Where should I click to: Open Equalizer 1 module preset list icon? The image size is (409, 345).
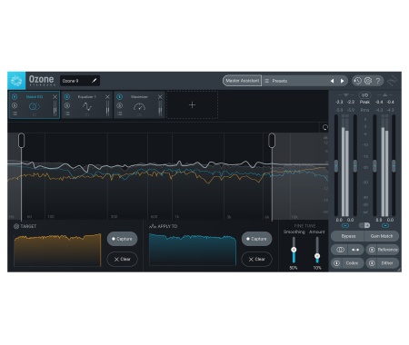67,113
